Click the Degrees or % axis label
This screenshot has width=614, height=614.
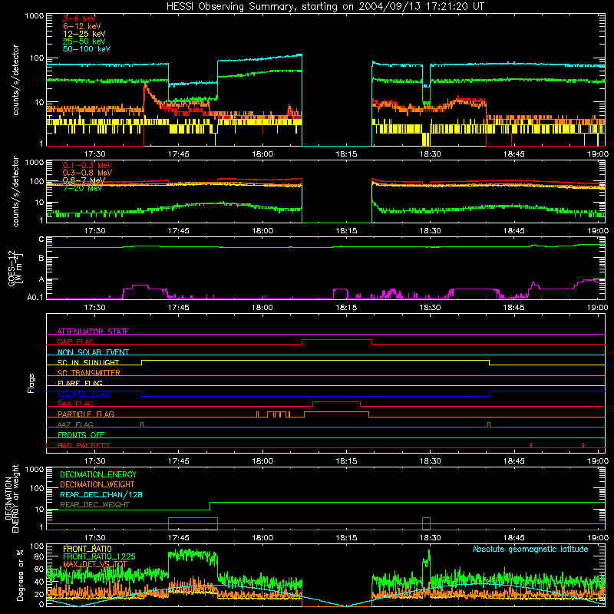20,575
